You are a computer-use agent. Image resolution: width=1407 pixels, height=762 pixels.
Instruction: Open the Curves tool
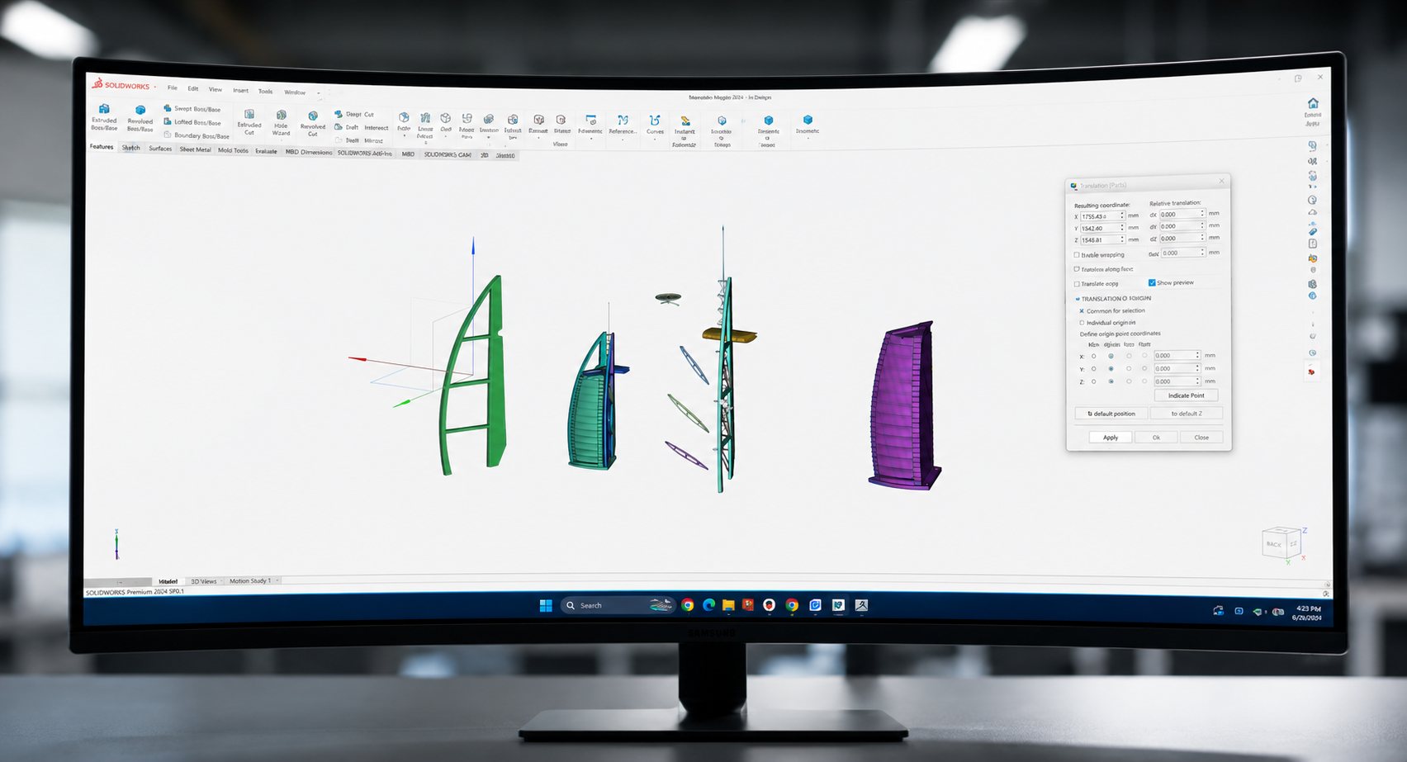[655, 125]
